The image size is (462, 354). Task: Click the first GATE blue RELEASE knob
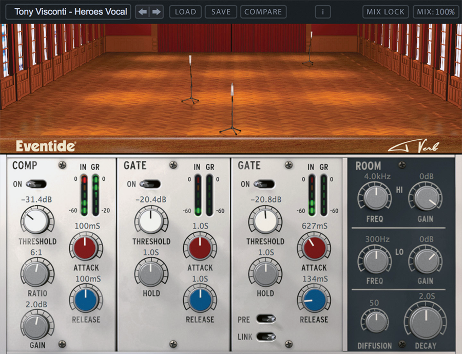point(200,299)
